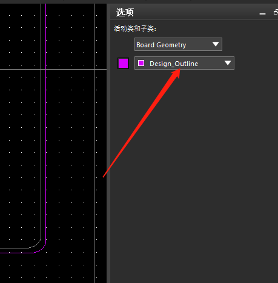Image resolution: width=278 pixels, height=283 pixels.
Task: Select the vertical magenta design outline line
Action: (46, 121)
